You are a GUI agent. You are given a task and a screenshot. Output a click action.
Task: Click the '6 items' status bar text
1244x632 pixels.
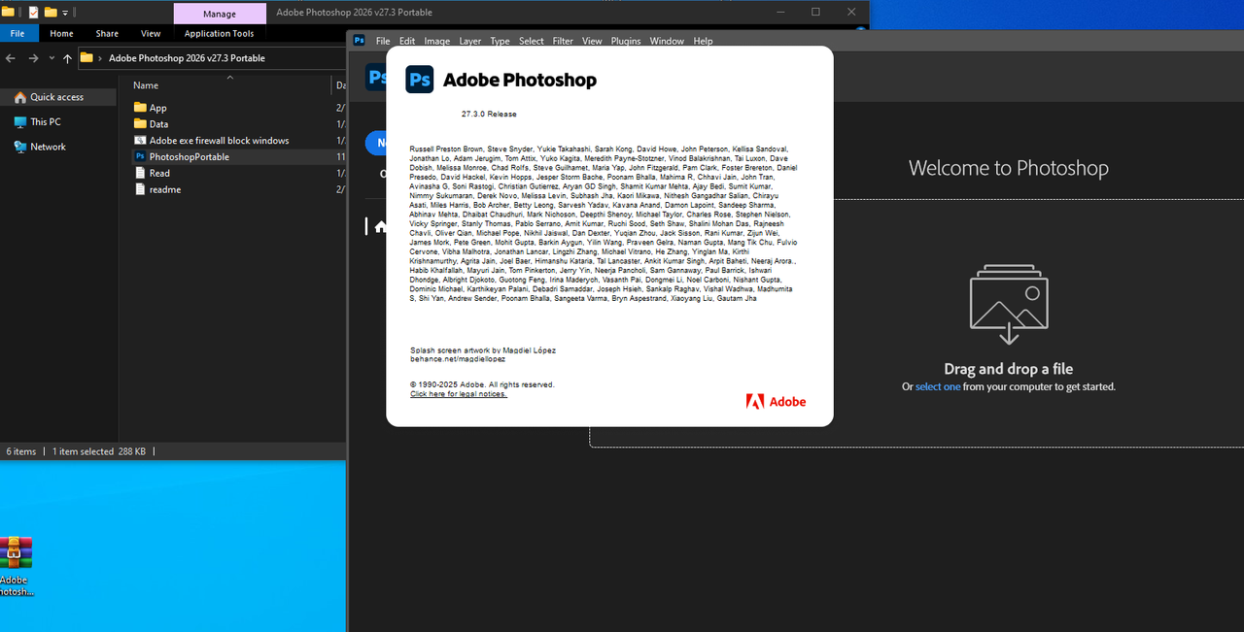[21, 451]
